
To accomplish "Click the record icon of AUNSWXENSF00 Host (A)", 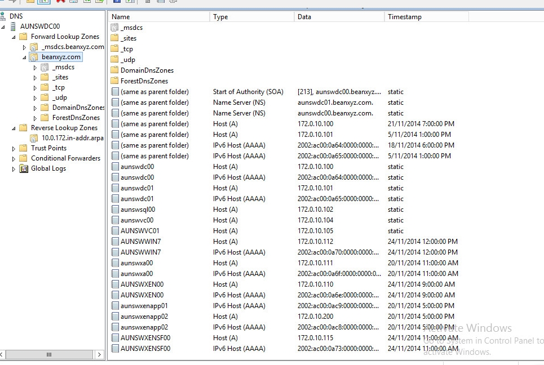I will point(115,337).
